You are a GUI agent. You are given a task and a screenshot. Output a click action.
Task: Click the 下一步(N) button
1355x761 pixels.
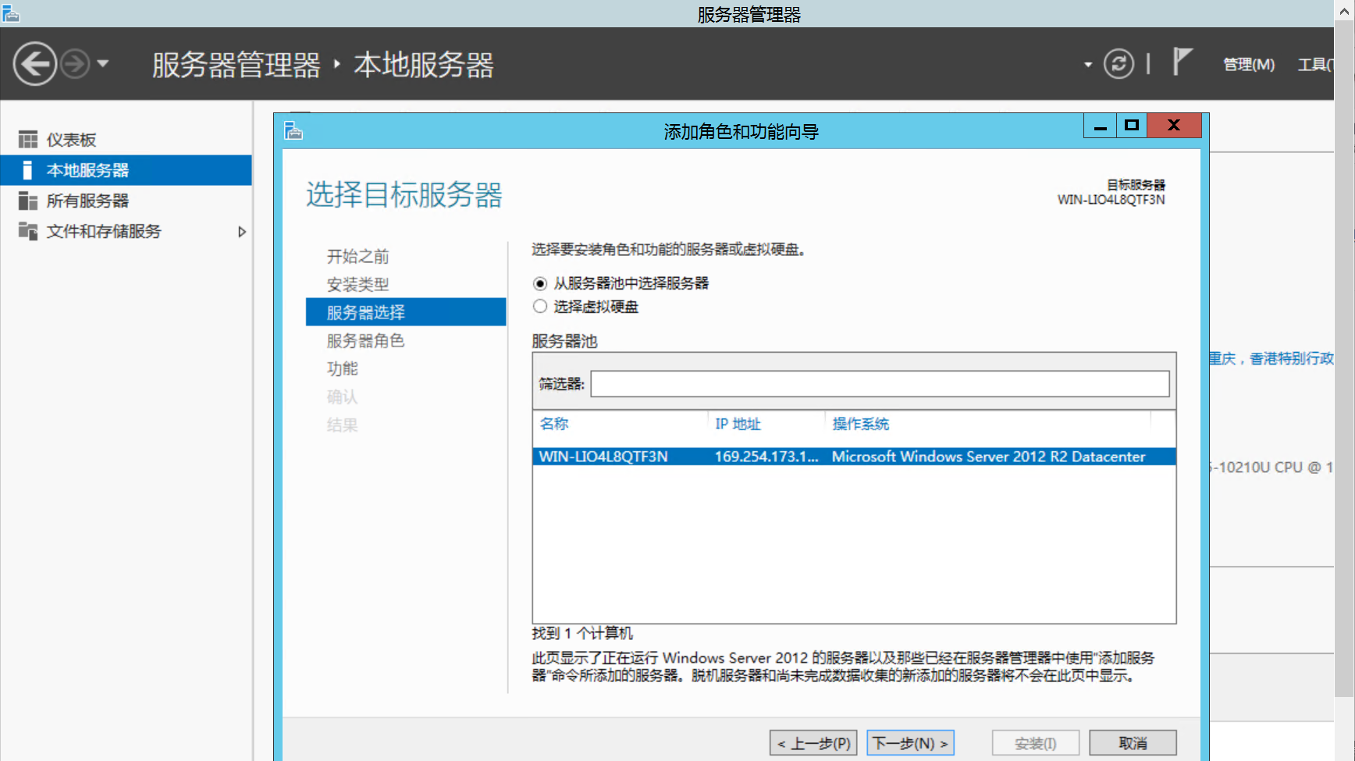(x=910, y=743)
